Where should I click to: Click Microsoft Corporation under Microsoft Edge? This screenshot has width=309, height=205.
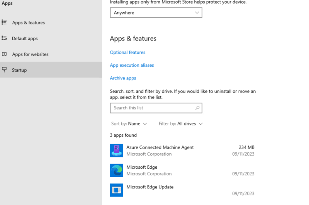149,174
